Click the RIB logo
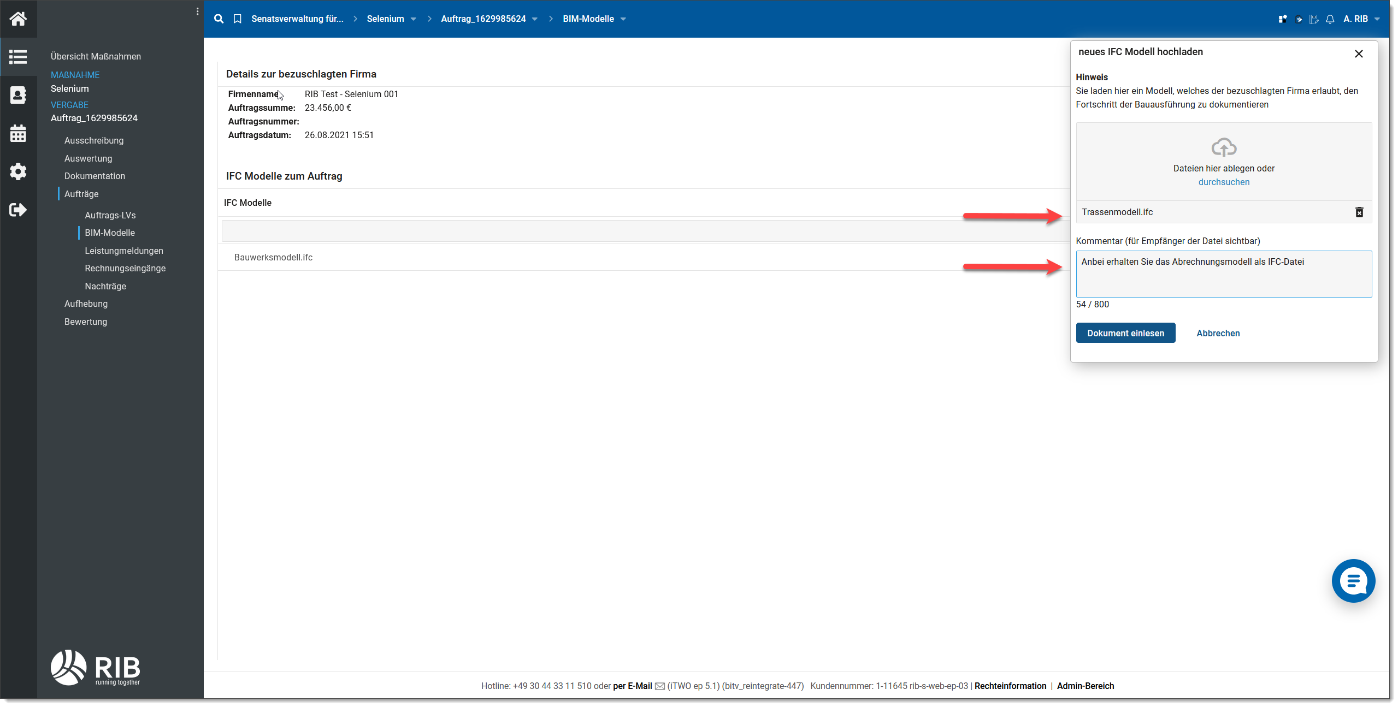This screenshot has height=707, width=1398. [95, 667]
